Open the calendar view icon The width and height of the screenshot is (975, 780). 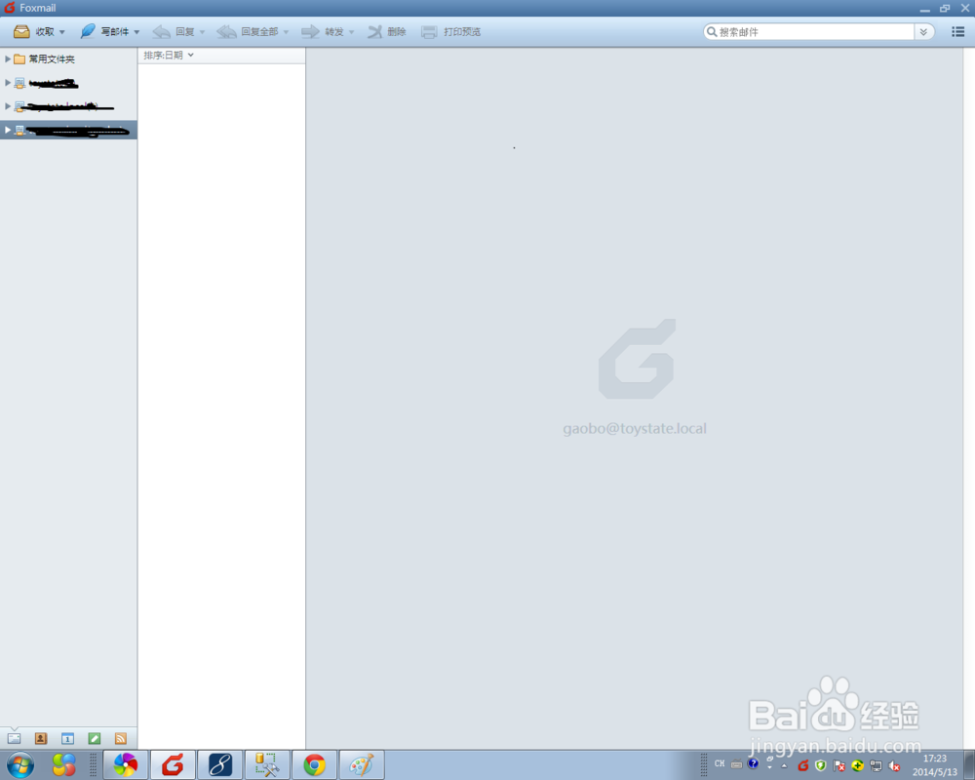coord(68,738)
